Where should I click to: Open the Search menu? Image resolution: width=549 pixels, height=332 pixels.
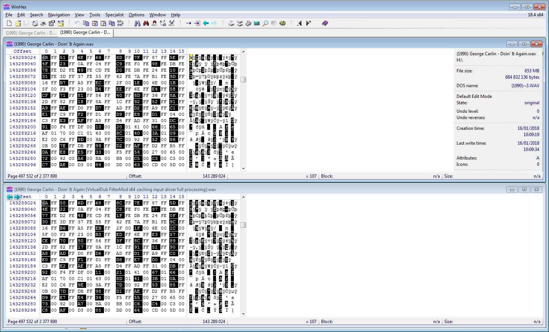(36, 15)
